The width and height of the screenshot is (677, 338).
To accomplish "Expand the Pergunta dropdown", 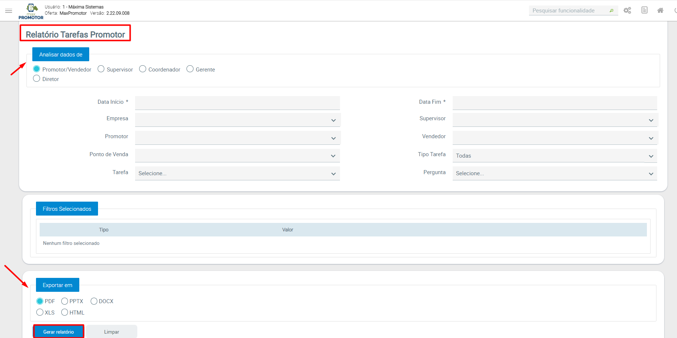I will [x=555, y=173].
